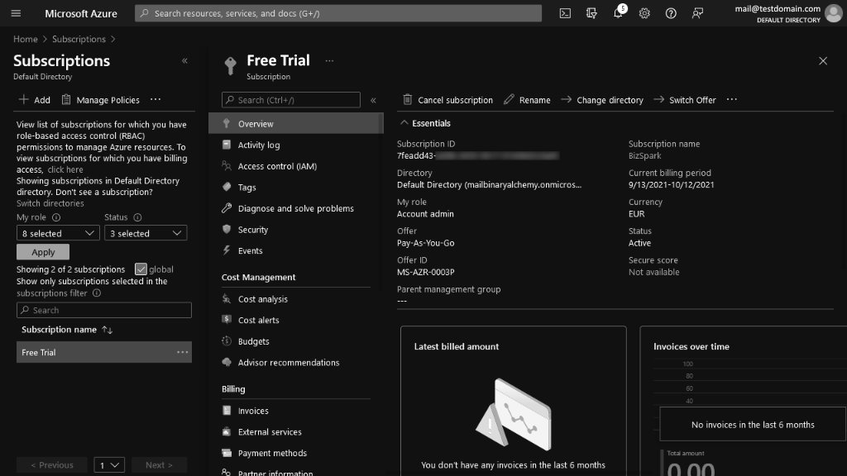Click the Status filter info icon

point(138,217)
